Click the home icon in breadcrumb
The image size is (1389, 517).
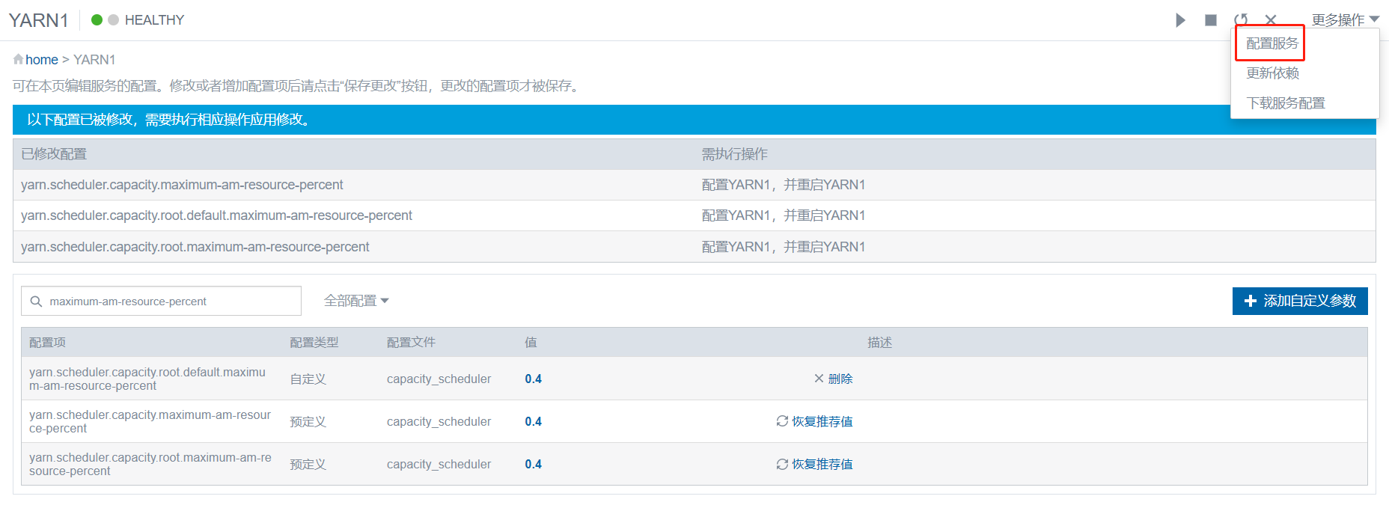coord(18,60)
